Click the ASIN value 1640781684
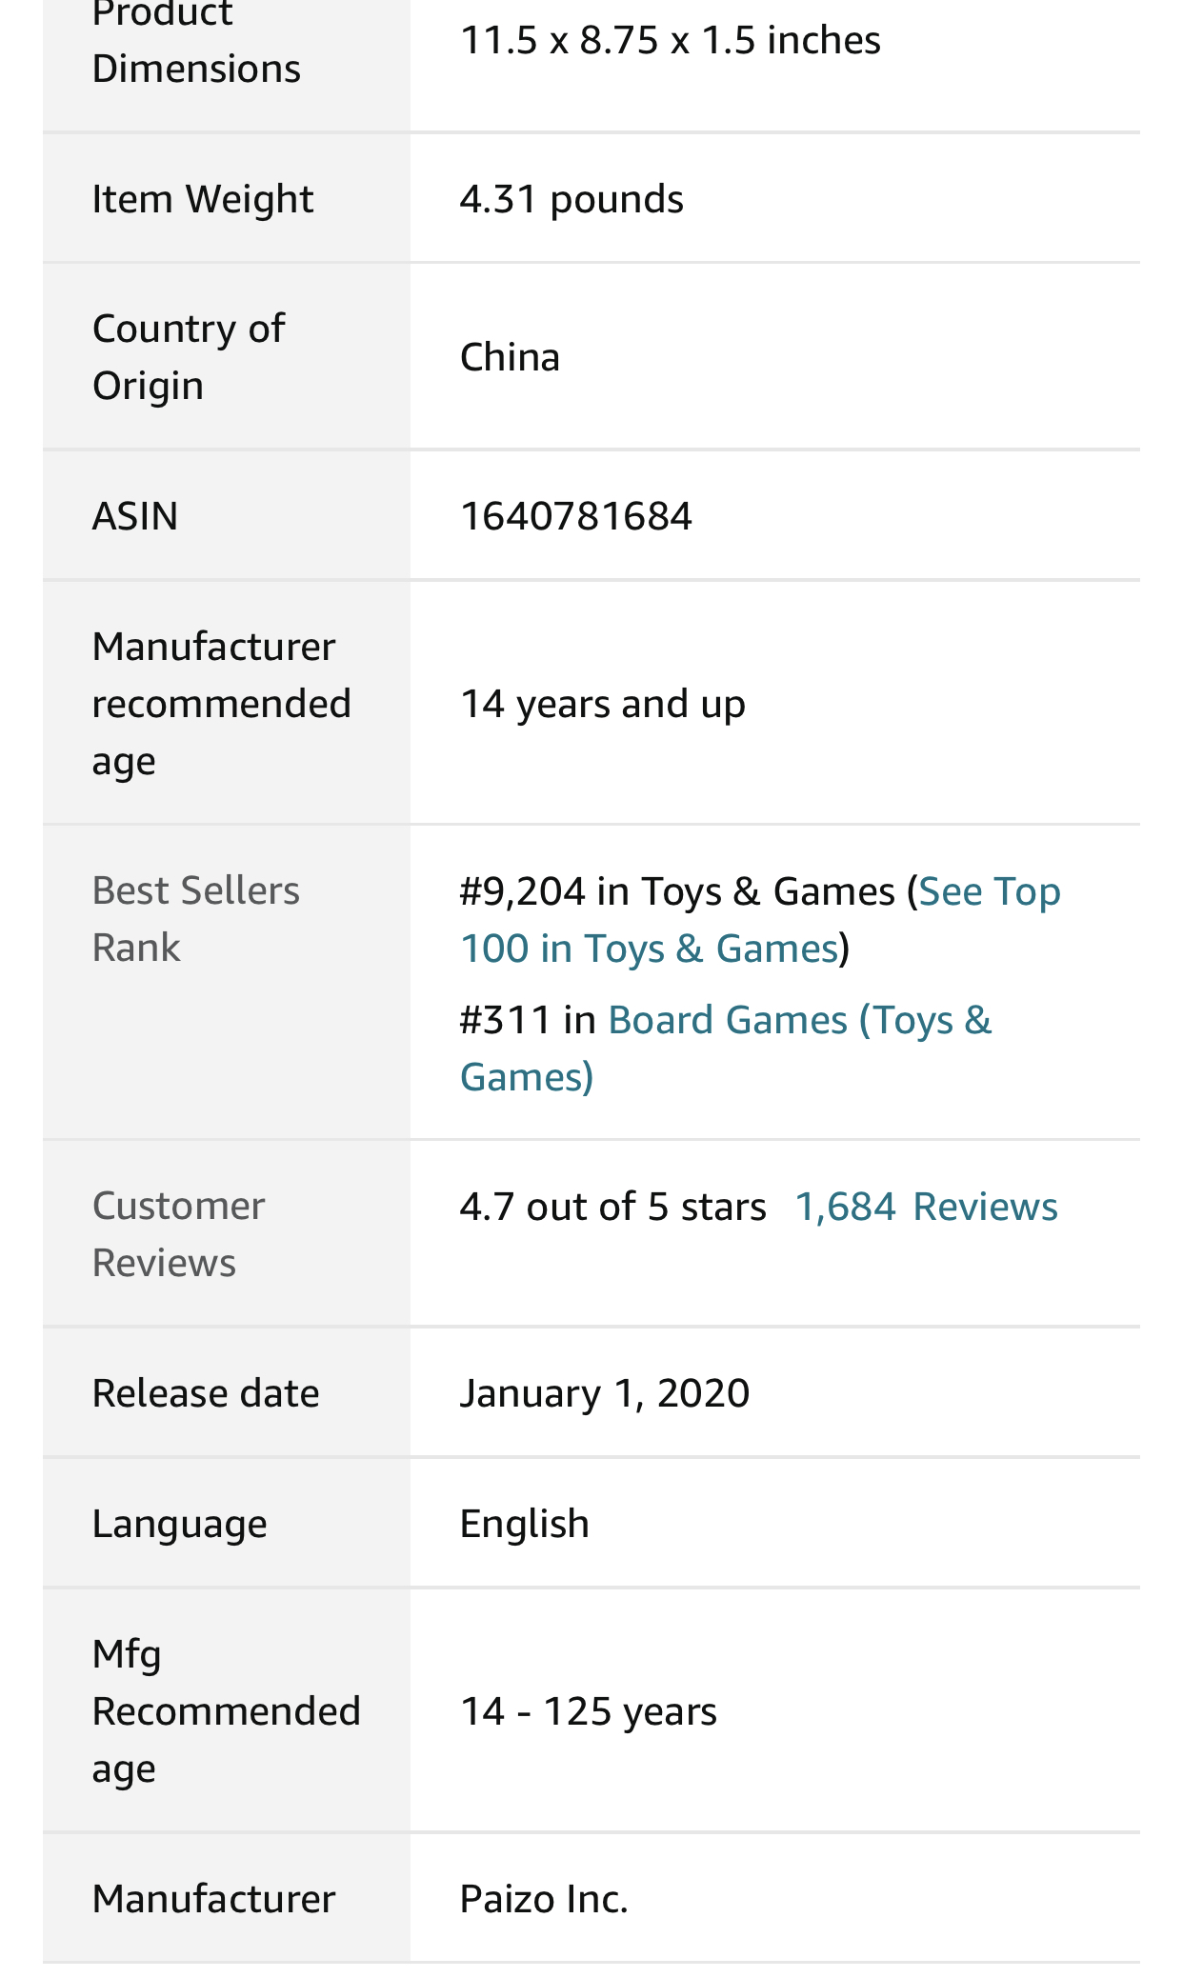Screen dimensions: 1183x1978 point(575,516)
